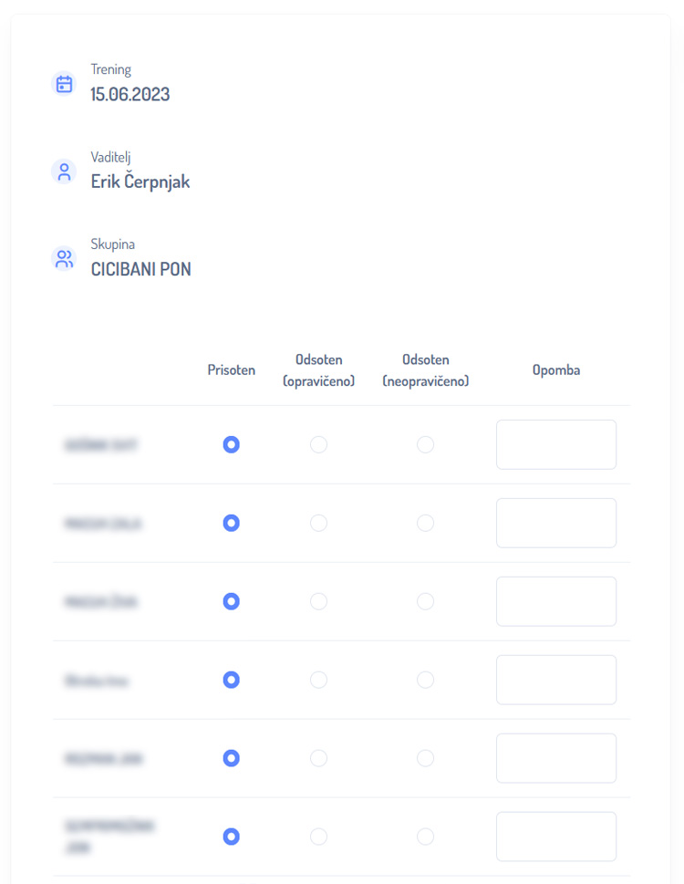Mark sixth member as Odsoten (neopravičeno)
This screenshot has width=684, height=884.
click(425, 837)
